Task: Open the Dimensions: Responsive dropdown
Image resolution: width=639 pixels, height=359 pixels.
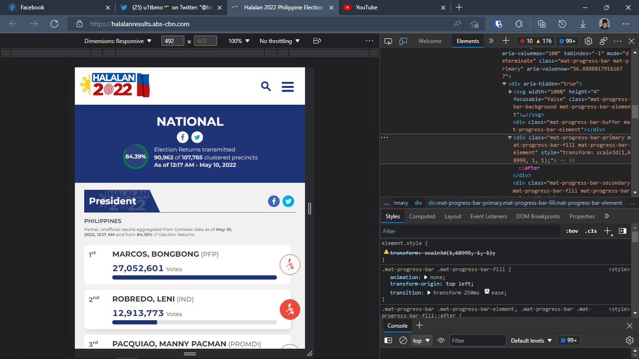Action: tap(118, 41)
